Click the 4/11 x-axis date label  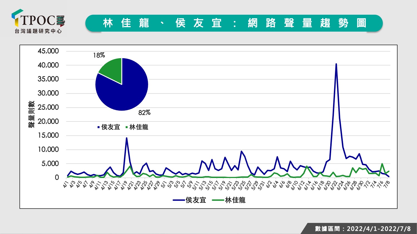click(x=98, y=185)
